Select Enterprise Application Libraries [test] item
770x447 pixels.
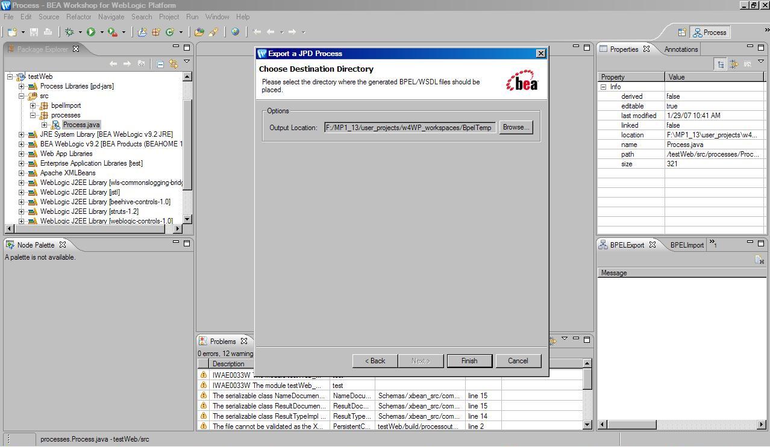click(x=91, y=163)
